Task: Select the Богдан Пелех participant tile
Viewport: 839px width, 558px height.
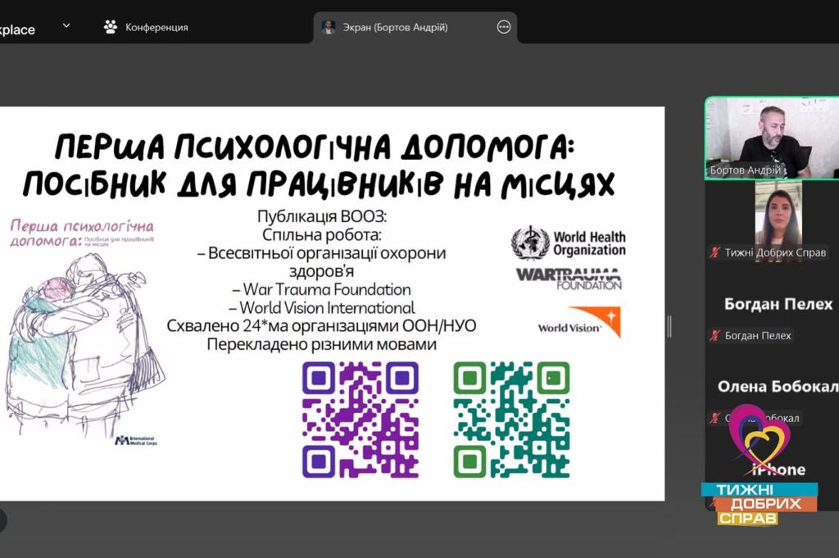Action: click(x=772, y=304)
